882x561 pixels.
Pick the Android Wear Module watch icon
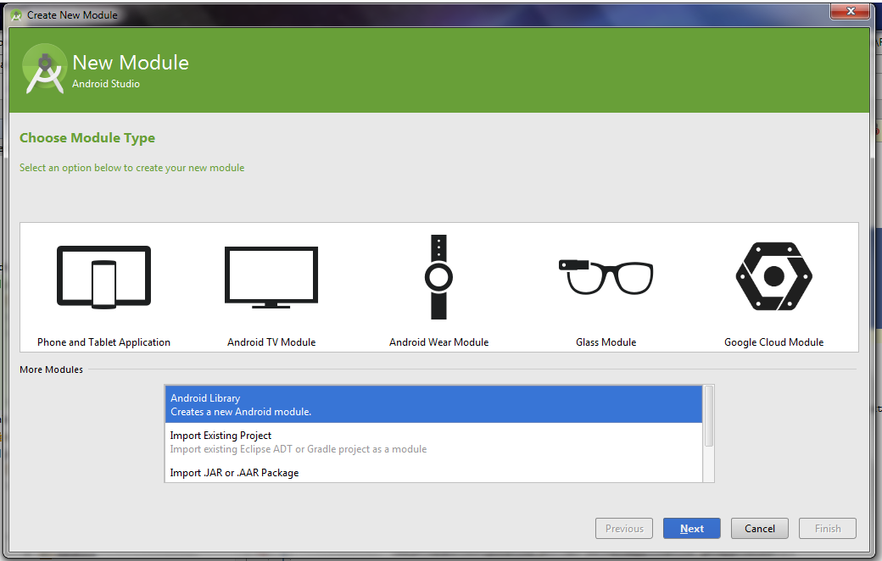(438, 277)
